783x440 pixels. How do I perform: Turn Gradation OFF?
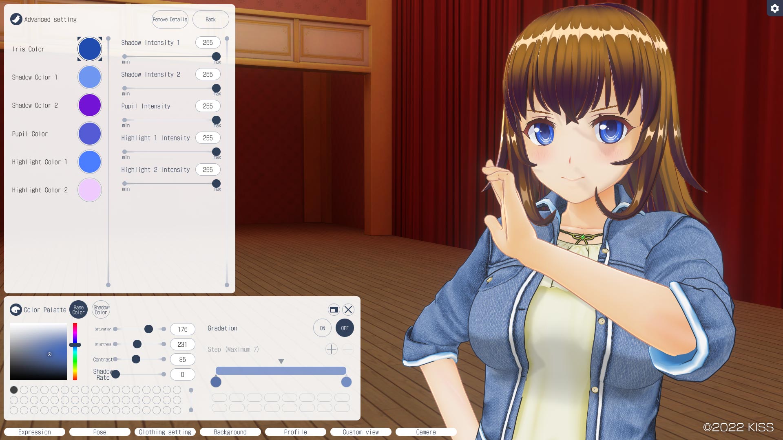coord(345,328)
